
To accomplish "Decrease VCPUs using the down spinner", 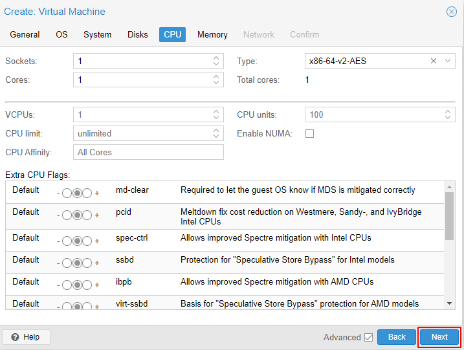I will 216,118.
